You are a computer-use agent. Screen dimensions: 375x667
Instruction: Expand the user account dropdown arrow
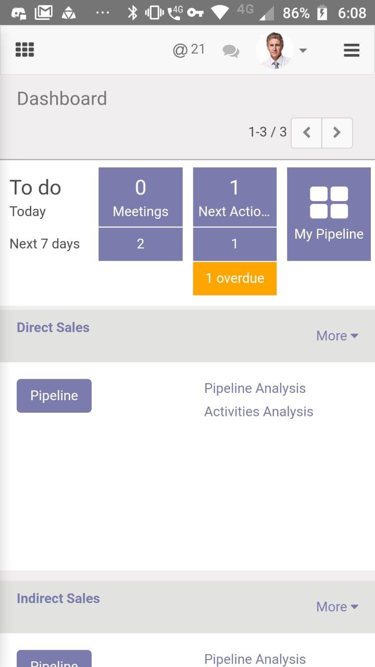tap(303, 51)
